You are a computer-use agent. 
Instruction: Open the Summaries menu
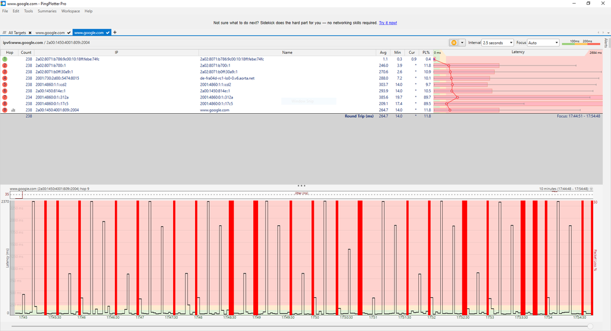pyautogui.click(x=47, y=11)
